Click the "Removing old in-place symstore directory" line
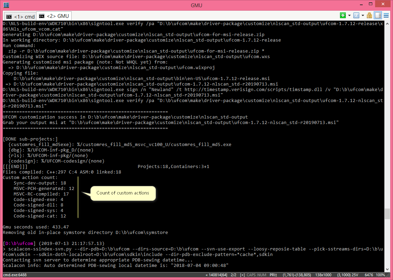Screen dimensions: 393x280 tap(85, 233)
